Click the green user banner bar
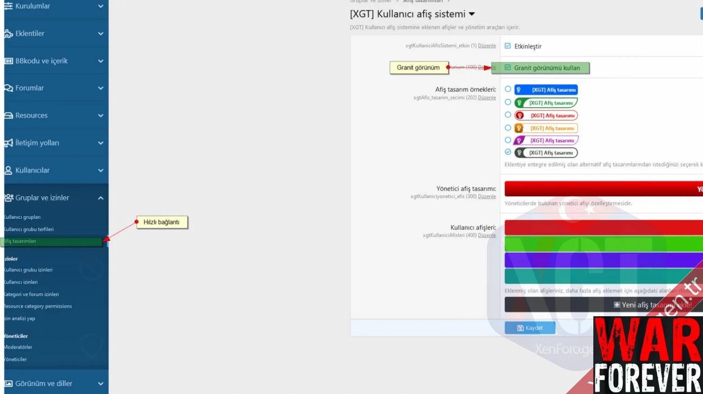This screenshot has height=394, width=703. click(604, 244)
